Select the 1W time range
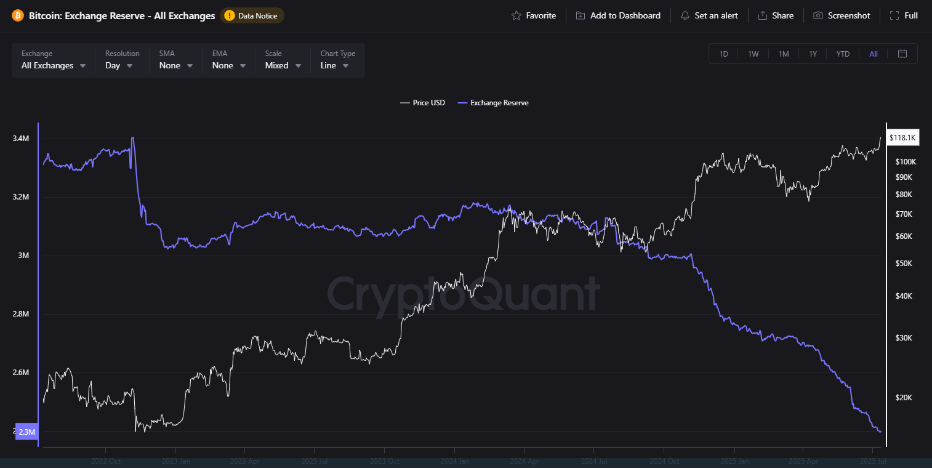932x468 pixels. tap(753, 54)
